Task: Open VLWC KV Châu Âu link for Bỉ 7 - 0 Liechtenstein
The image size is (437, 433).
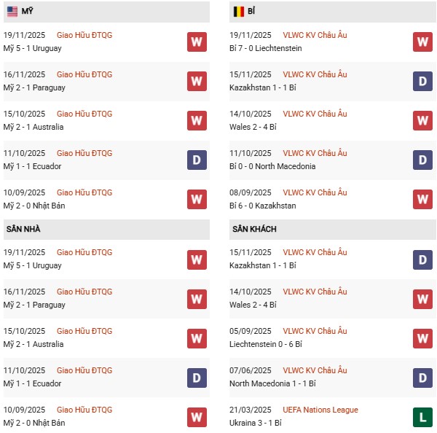Action: pos(315,35)
